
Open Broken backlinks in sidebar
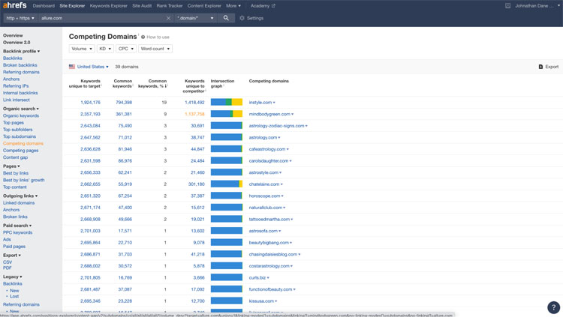click(20, 65)
